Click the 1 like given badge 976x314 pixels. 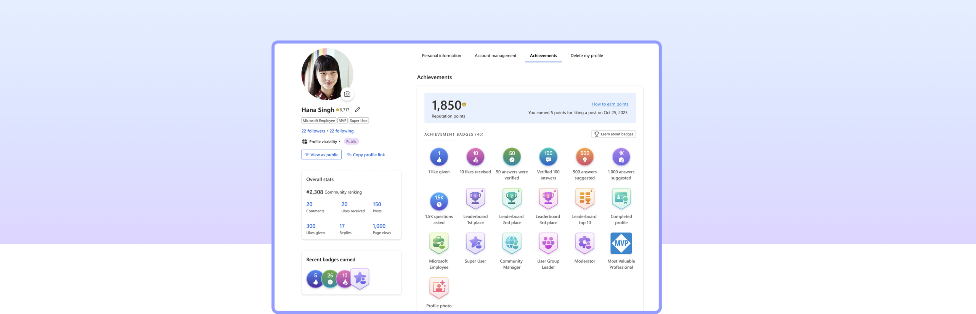439,157
